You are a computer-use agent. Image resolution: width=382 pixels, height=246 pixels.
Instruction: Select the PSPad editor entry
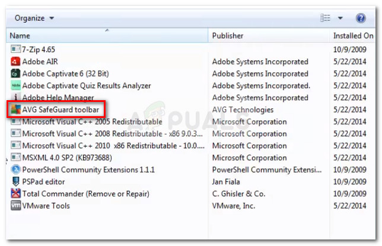(x=43, y=182)
